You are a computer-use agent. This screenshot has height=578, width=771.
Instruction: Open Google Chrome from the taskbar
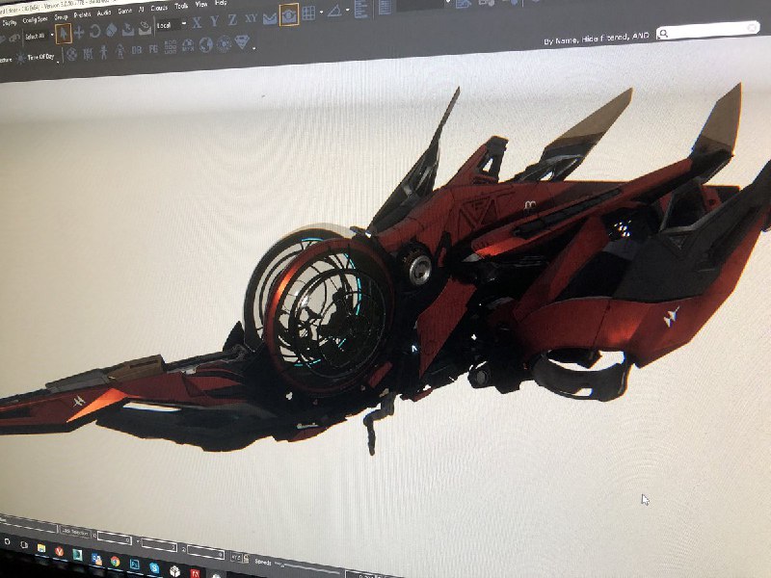point(115,562)
